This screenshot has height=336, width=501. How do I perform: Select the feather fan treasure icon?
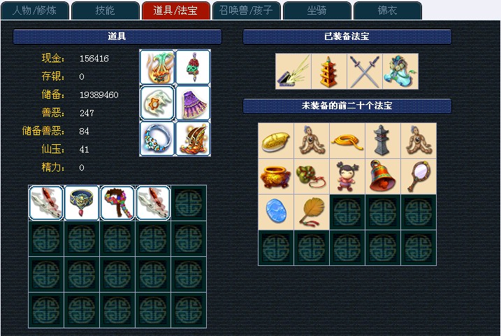tap(312, 212)
